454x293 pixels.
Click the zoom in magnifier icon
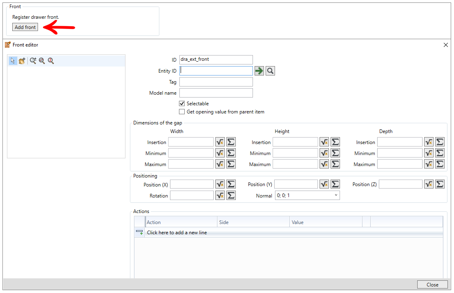pyautogui.click(x=33, y=61)
